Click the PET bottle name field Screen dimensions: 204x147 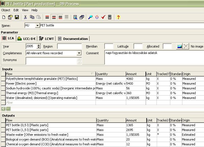coord(122,26)
